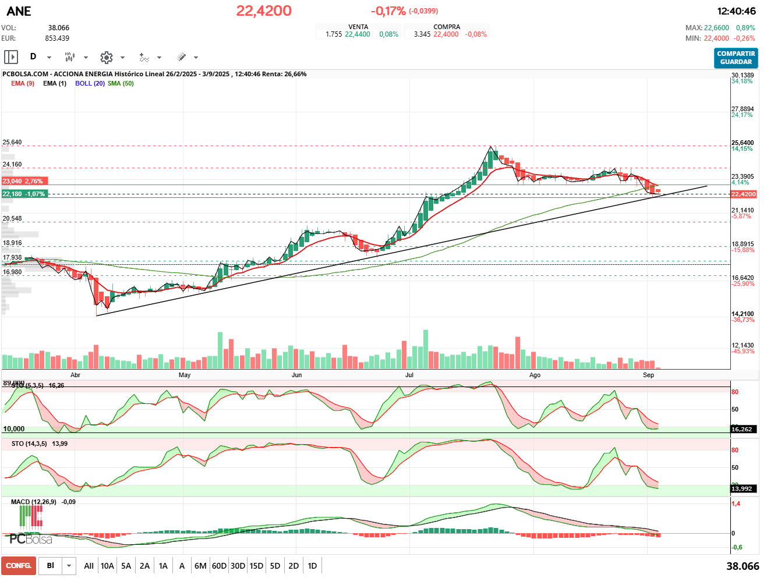The width and height of the screenshot is (767, 578).
Task: Select the 10A time range
Action: [107, 566]
